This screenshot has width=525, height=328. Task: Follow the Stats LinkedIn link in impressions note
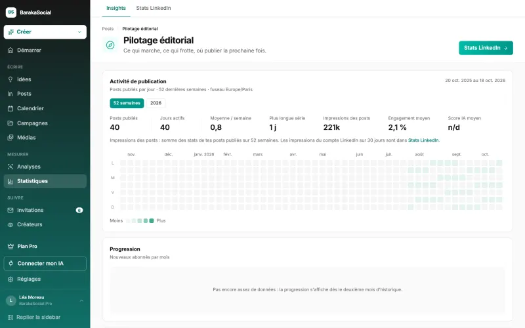click(423, 140)
